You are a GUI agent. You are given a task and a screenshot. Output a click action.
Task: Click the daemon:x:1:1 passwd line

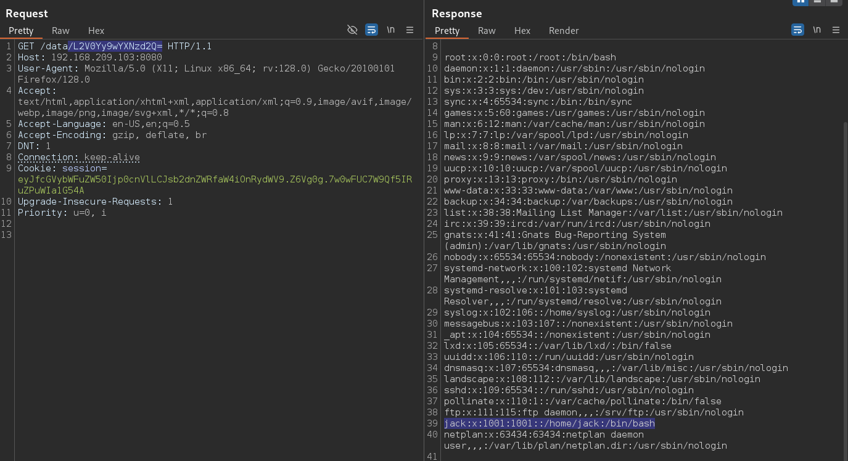pyautogui.click(x=574, y=68)
